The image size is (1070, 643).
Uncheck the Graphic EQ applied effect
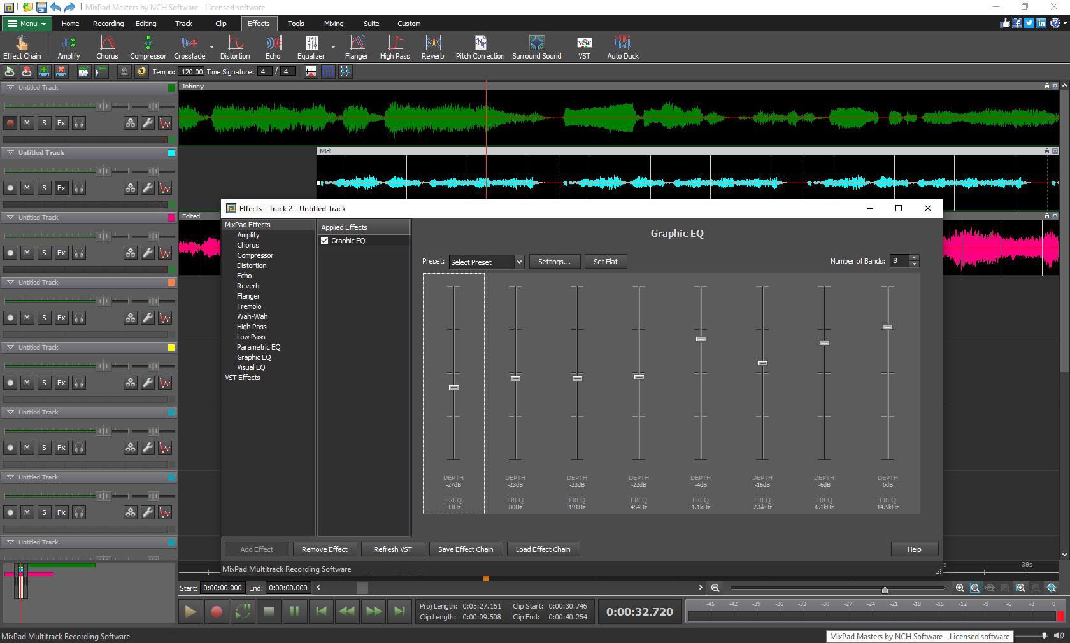(x=325, y=241)
